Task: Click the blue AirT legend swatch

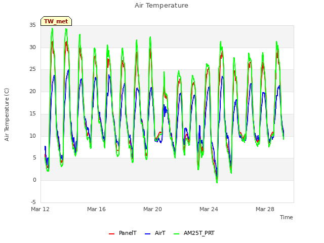Action: coord(147,234)
